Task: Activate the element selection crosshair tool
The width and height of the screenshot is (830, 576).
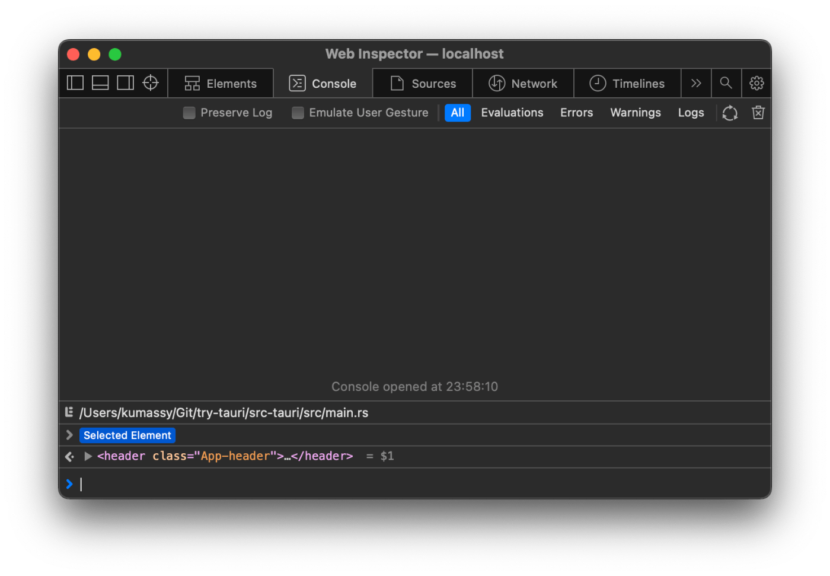Action: pyautogui.click(x=151, y=83)
